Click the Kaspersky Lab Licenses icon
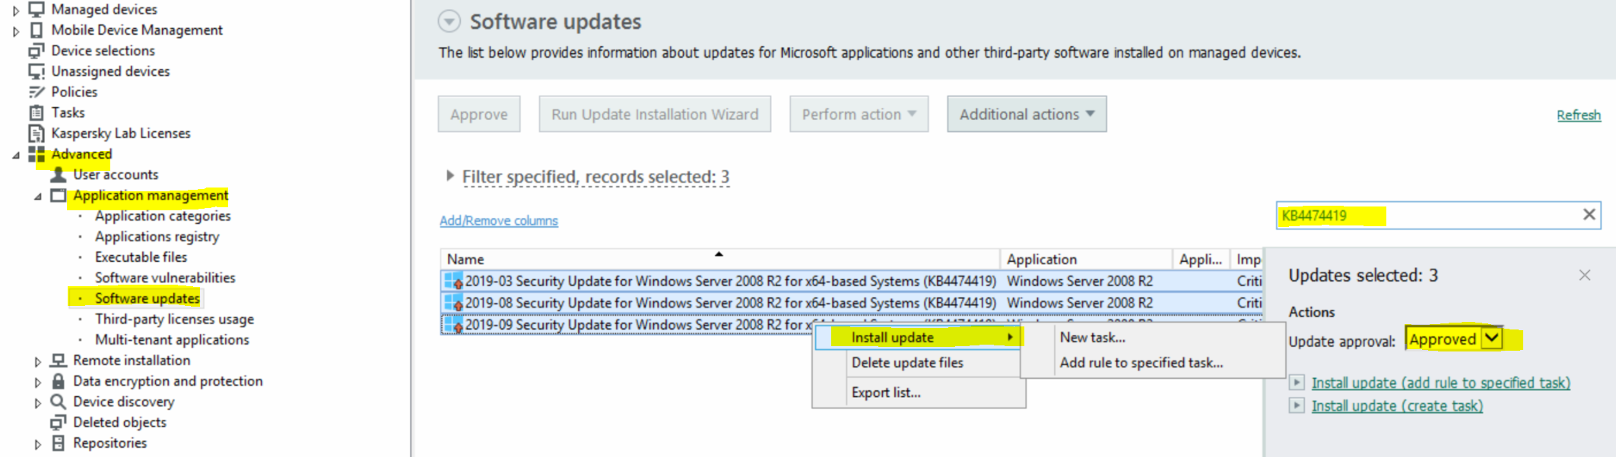 (36, 134)
